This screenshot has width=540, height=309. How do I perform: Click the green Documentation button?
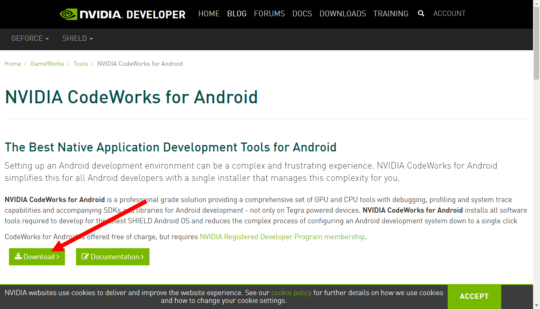(x=113, y=257)
